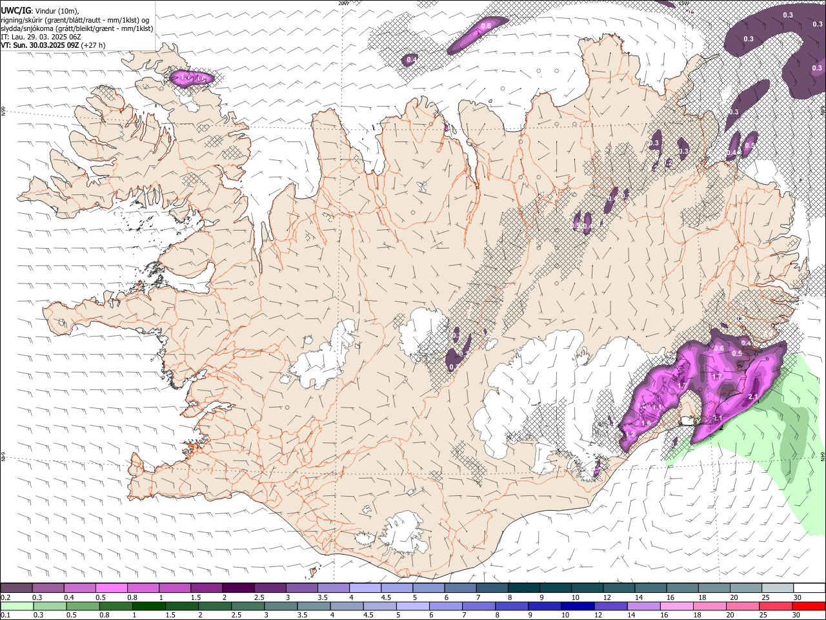Select lower legend swatch starting at 7

click(x=479, y=606)
